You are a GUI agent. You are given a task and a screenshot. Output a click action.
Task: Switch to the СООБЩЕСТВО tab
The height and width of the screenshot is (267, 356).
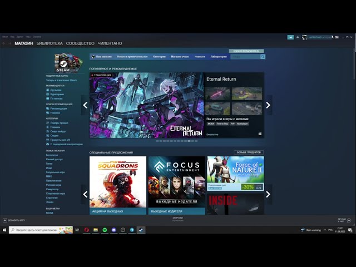coord(80,43)
